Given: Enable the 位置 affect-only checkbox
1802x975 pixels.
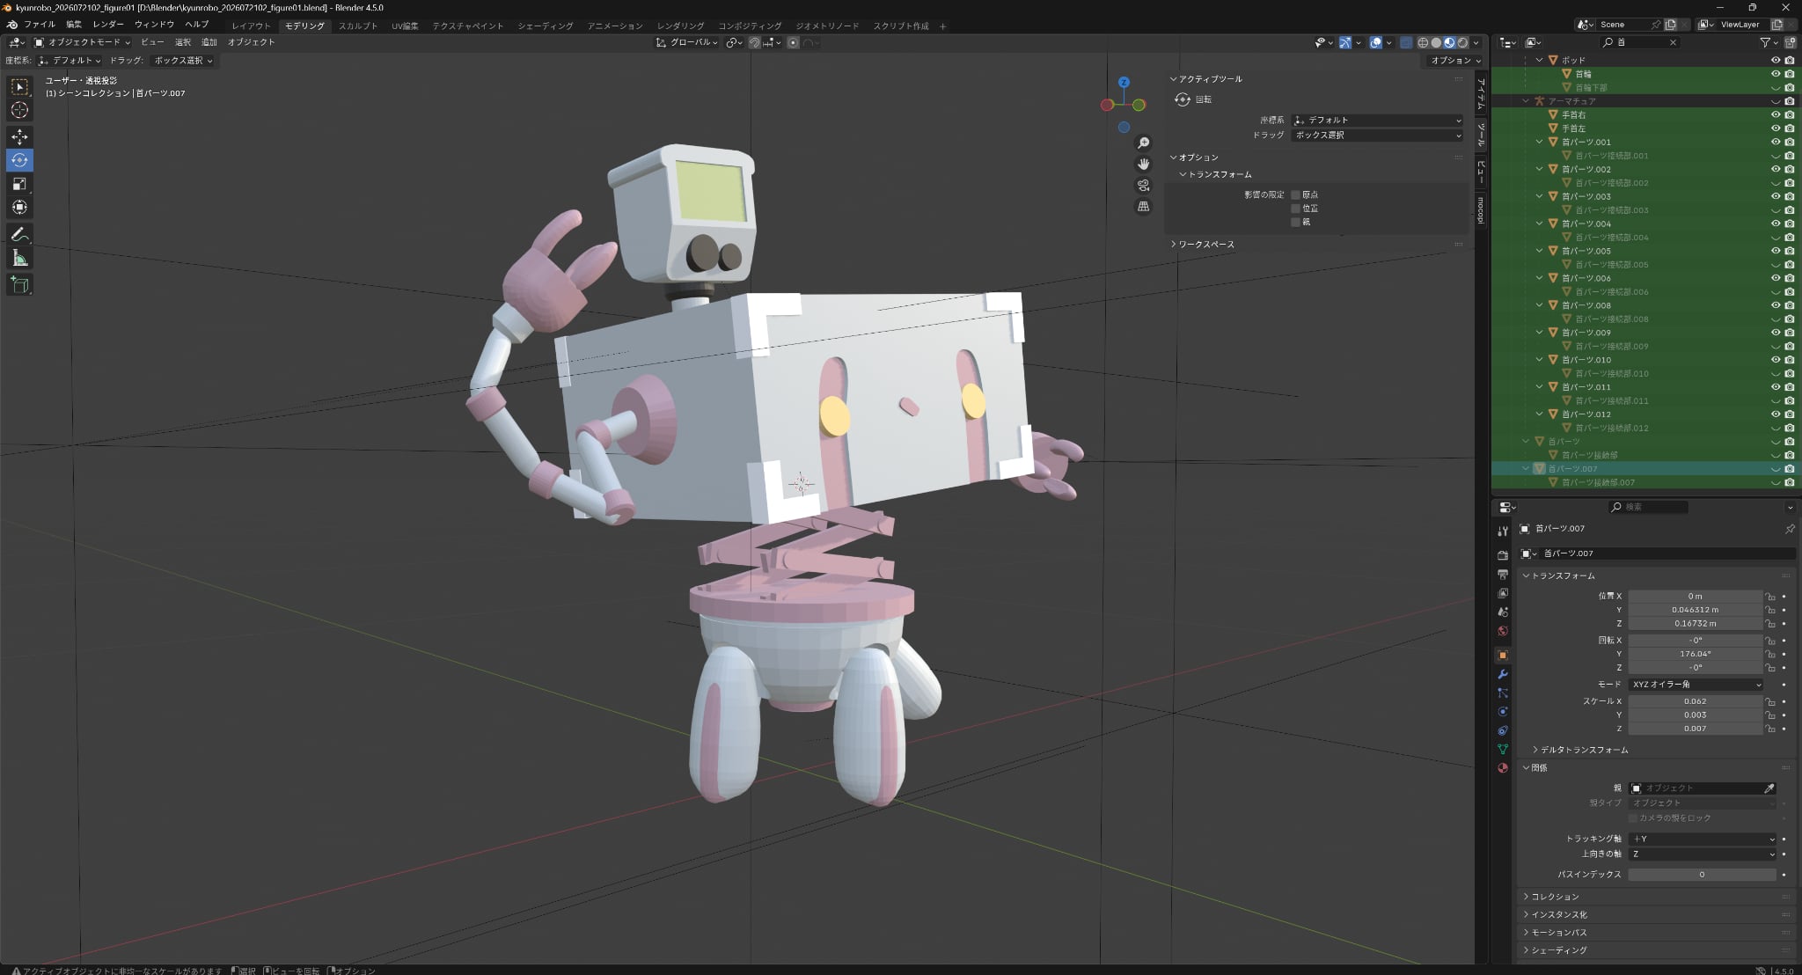Looking at the screenshot, I should point(1295,209).
